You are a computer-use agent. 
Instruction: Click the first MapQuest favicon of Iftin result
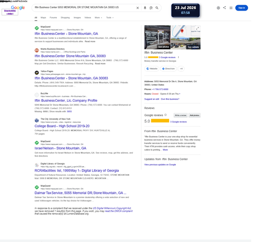(x=37, y=28)
